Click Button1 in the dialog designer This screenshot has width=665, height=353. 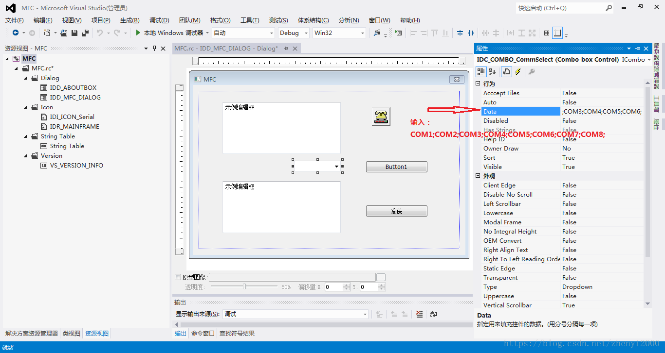coord(396,167)
